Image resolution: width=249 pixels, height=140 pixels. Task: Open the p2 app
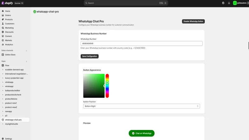click(6, 115)
